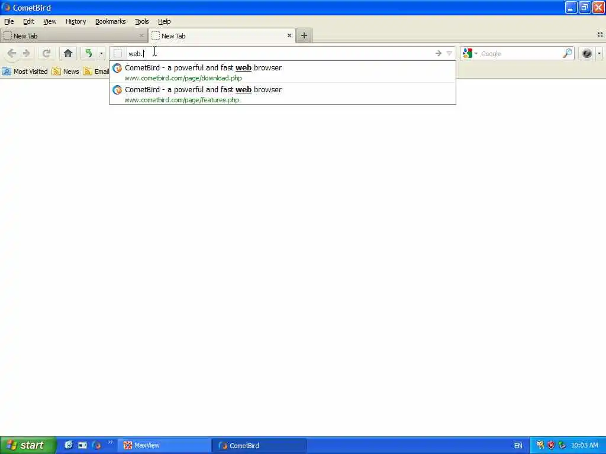Open the search engine selector dropdown
This screenshot has width=606, height=454.
pyautogui.click(x=470, y=53)
